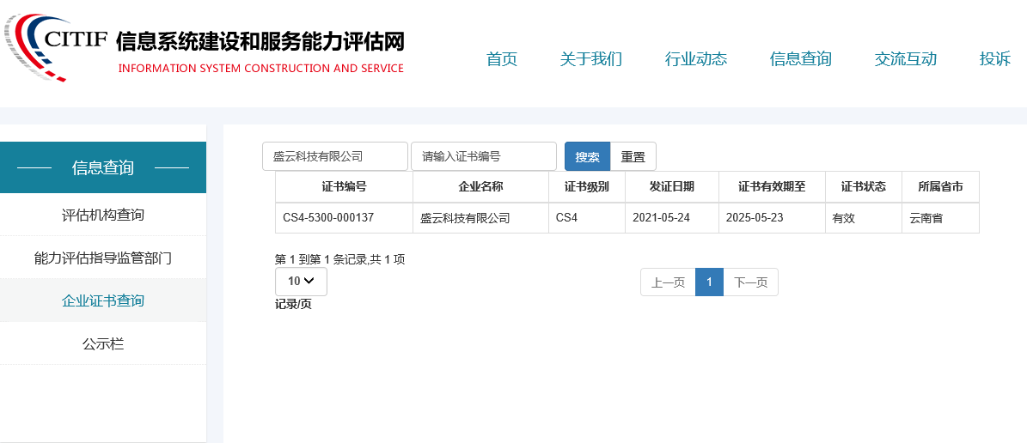This screenshot has height=443, width=1027.
Task: Select 公示栏 in the sidebar
Action: click(x=103, y=343)
